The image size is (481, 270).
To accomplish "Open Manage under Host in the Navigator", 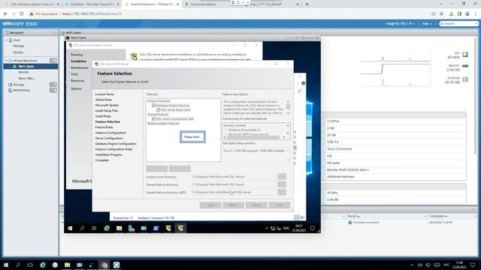I will coord(18,46).
